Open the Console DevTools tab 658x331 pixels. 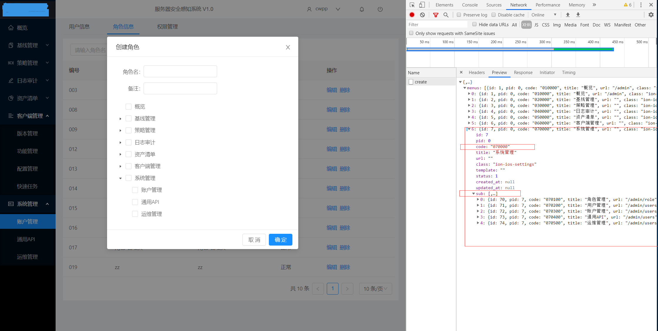pos(470,5)
